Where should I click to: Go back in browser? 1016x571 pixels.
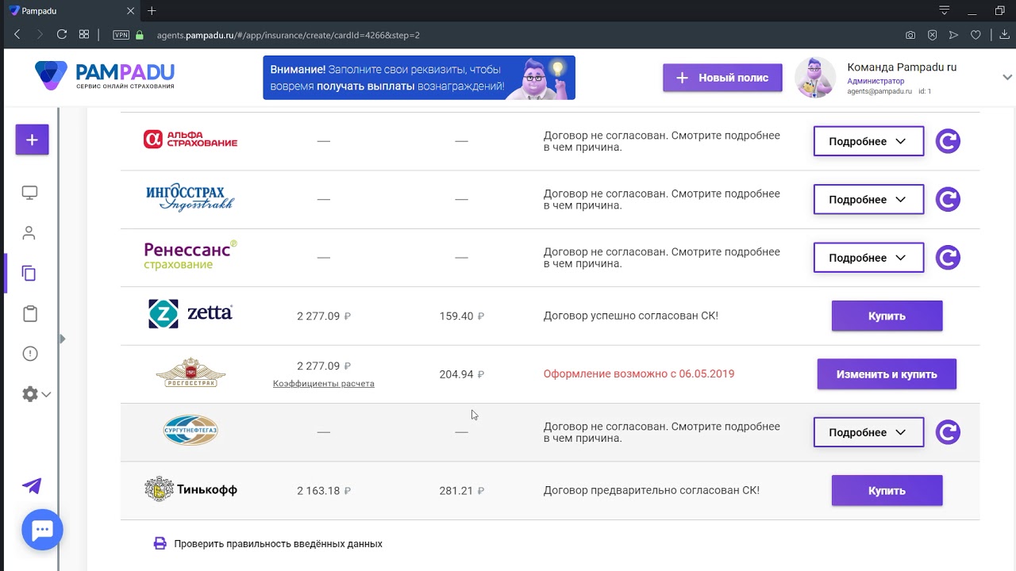[x=17, y=35]
